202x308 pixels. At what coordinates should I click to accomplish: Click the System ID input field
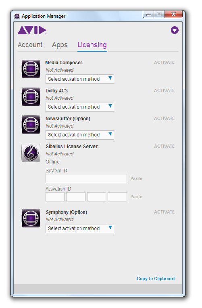click(86, 178)
